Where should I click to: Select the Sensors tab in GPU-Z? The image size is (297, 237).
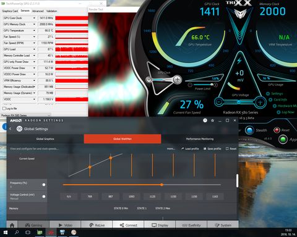point(25,10)
